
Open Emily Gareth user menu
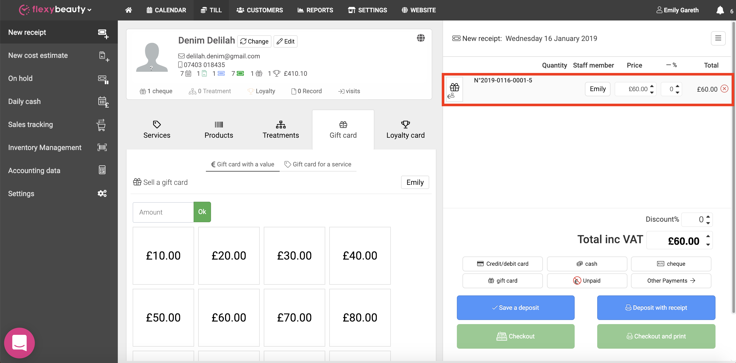pyautogui.click(x=677, y=10)
